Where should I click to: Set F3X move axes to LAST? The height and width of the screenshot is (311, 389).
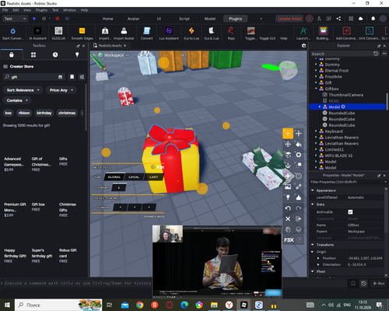(153, 177)
